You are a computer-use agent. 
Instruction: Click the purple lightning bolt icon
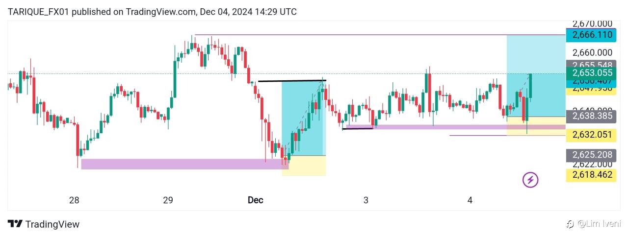coord(530,180)
